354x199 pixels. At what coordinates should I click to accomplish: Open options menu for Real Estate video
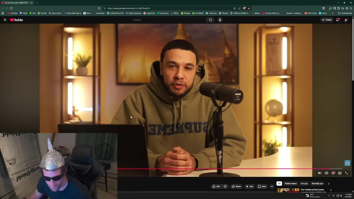(x=331, y=190)
